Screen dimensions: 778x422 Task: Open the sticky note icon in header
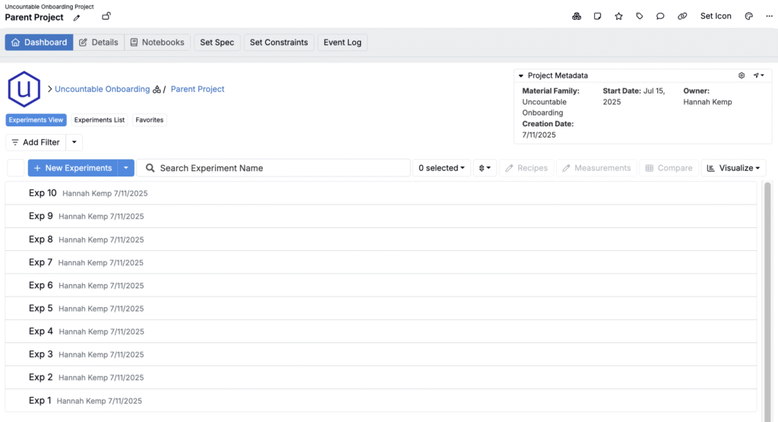[x=598, y=16]
